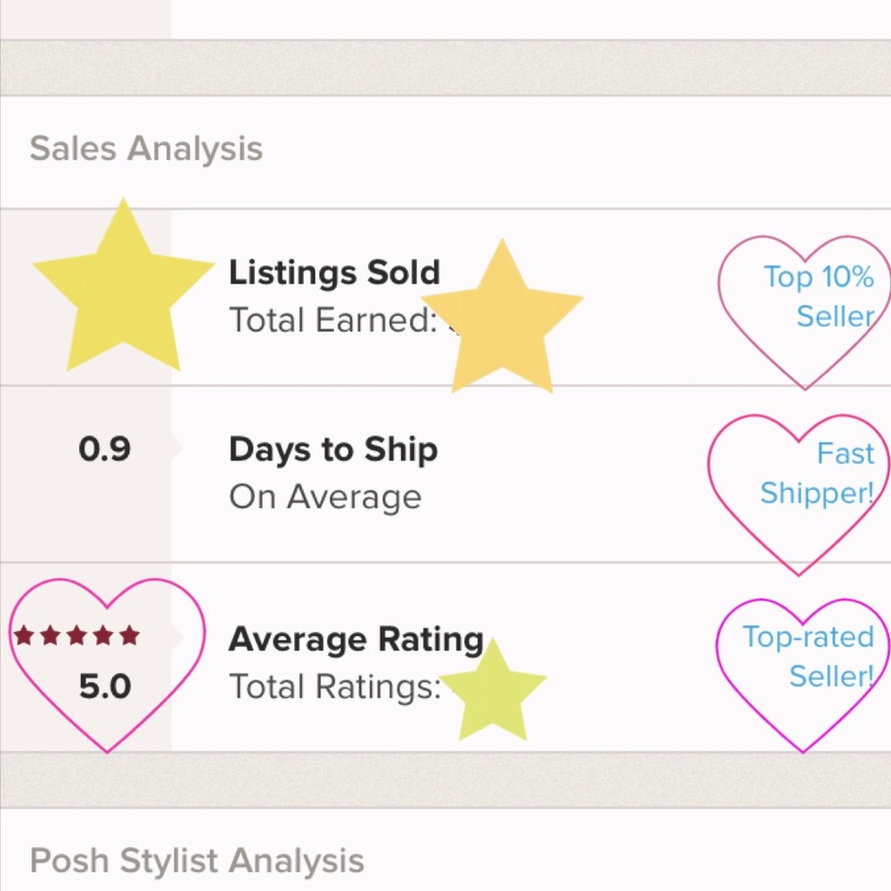Click the 0.9 days value
891x891 pixels.
[104, 449]
